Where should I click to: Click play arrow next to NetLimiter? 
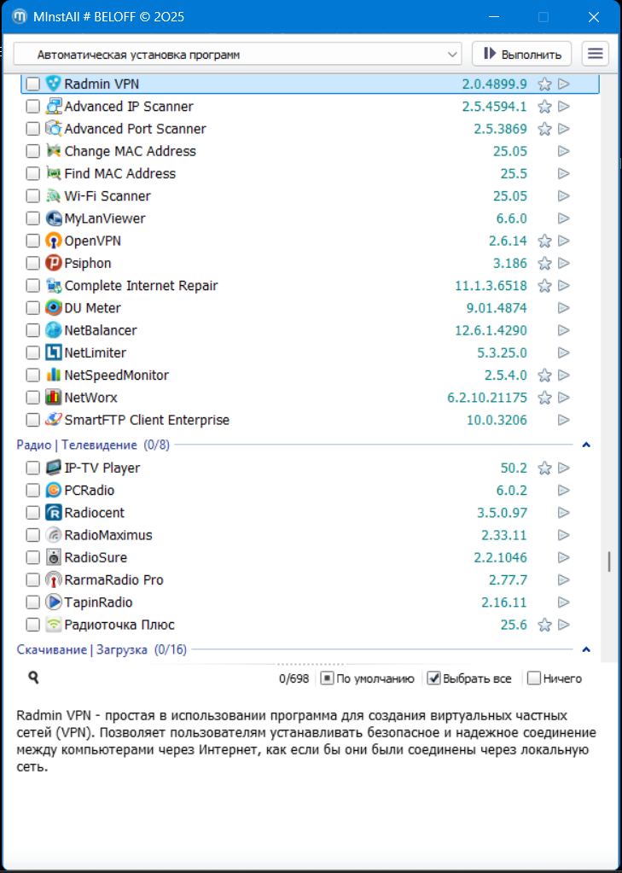pos(563,352)
